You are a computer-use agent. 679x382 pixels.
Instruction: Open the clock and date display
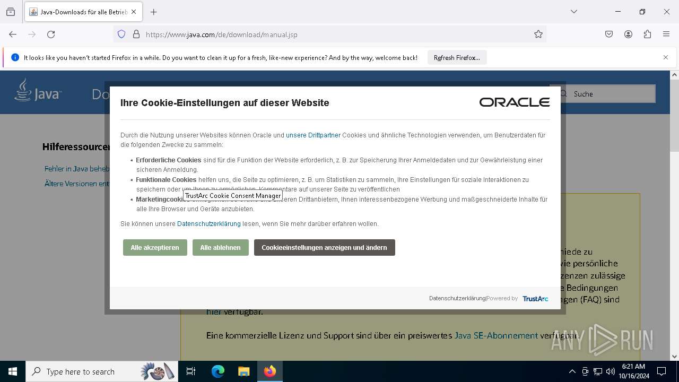click(x=633, y=371)
